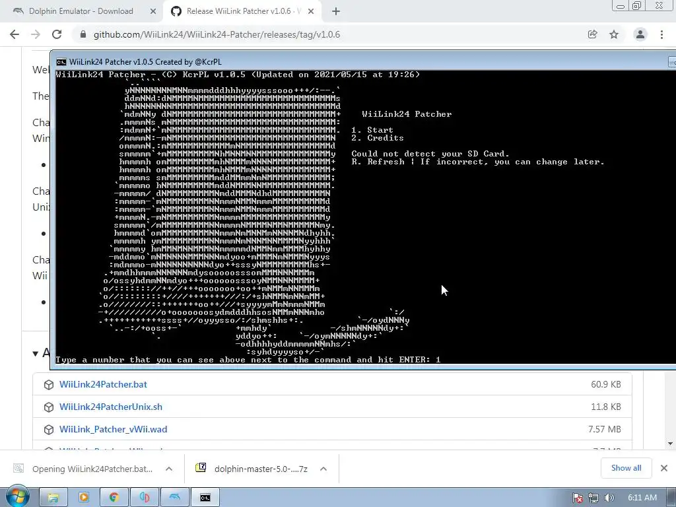Click the 6:11 AM taskbar clock
Screen dimensions: 676x507
click(x=642, y=498)
